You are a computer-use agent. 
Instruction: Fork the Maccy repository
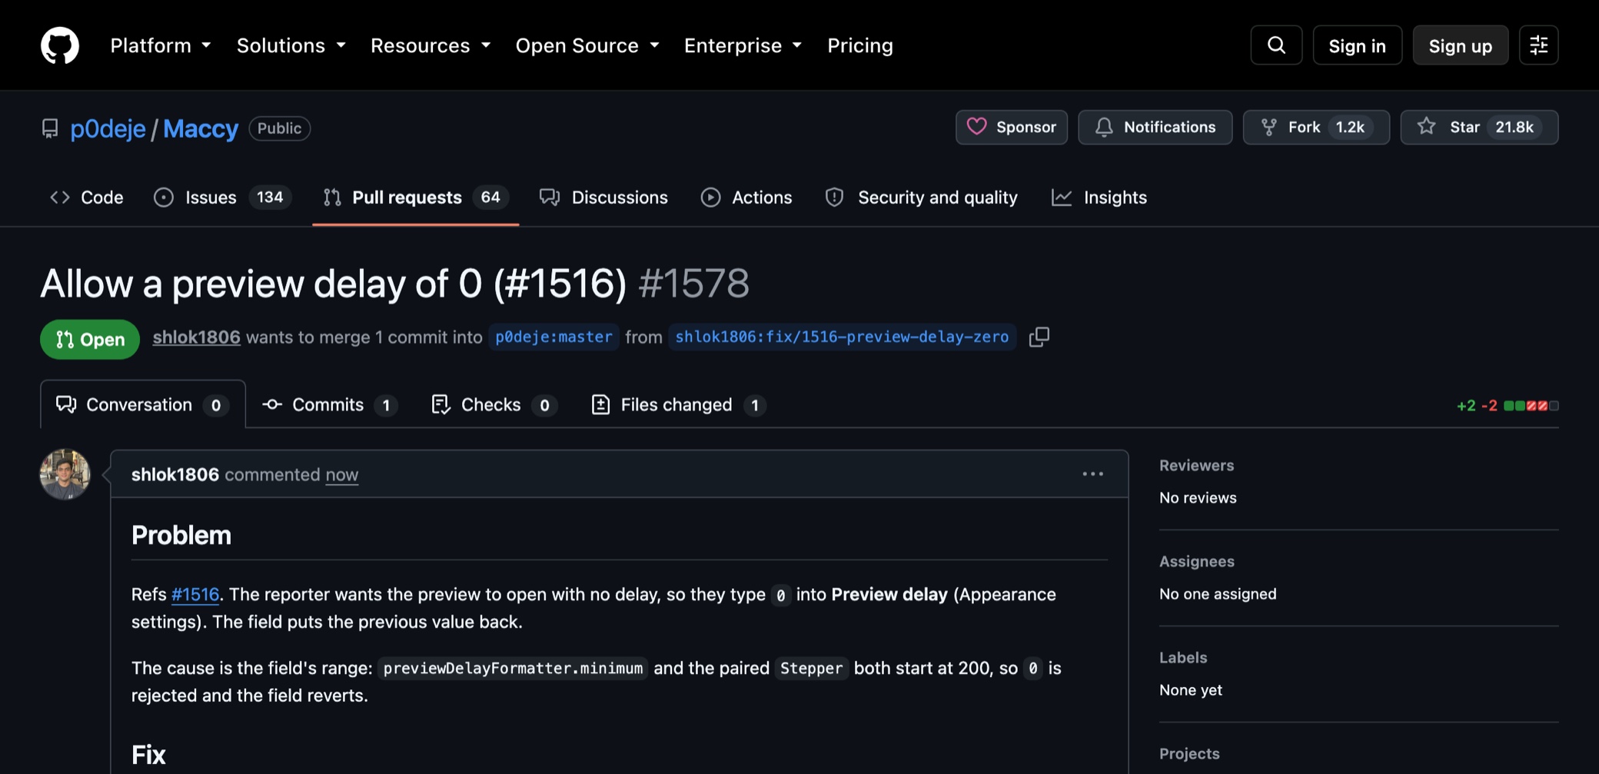(x=1316, y=127)
